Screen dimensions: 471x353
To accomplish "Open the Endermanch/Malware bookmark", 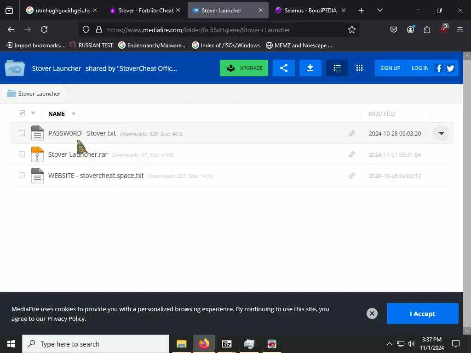I will click(152, 46).
